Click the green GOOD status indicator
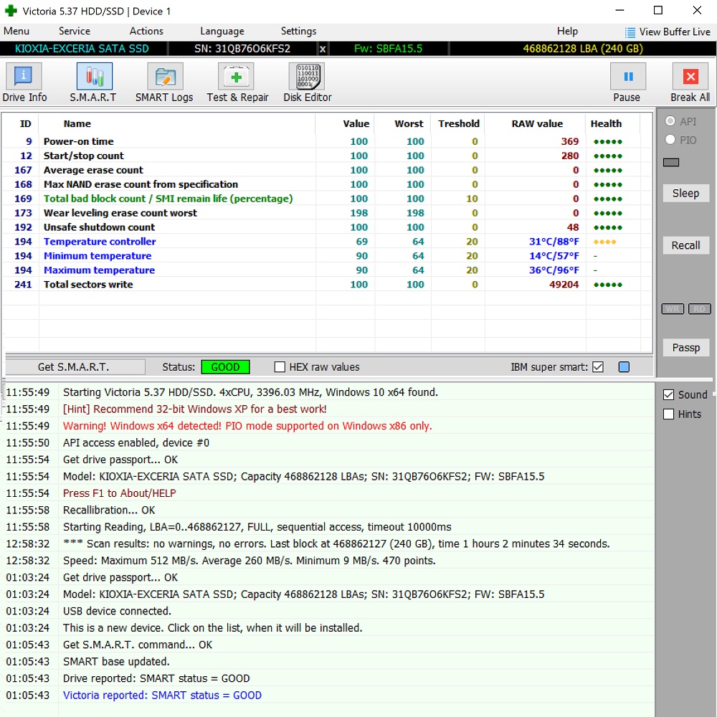The width and height of the screenshot is (717, 717). pyautogui.click(x=225, y=366)
